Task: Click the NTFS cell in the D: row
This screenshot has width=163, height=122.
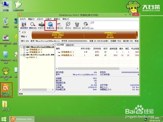Action: (97, 55)
